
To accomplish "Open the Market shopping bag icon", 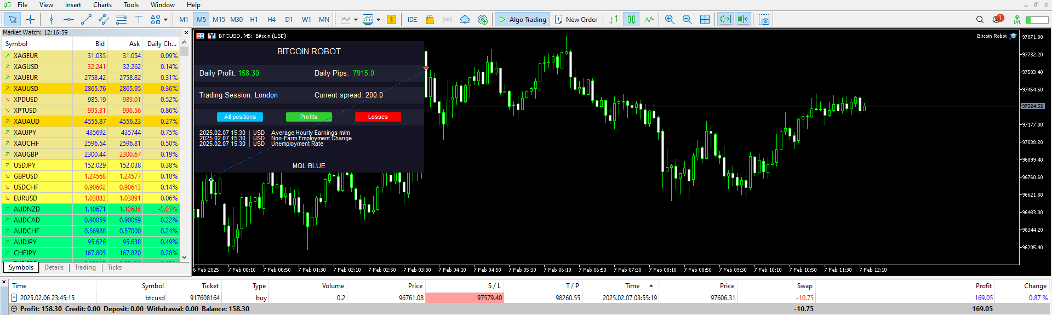I will point(430,20).
